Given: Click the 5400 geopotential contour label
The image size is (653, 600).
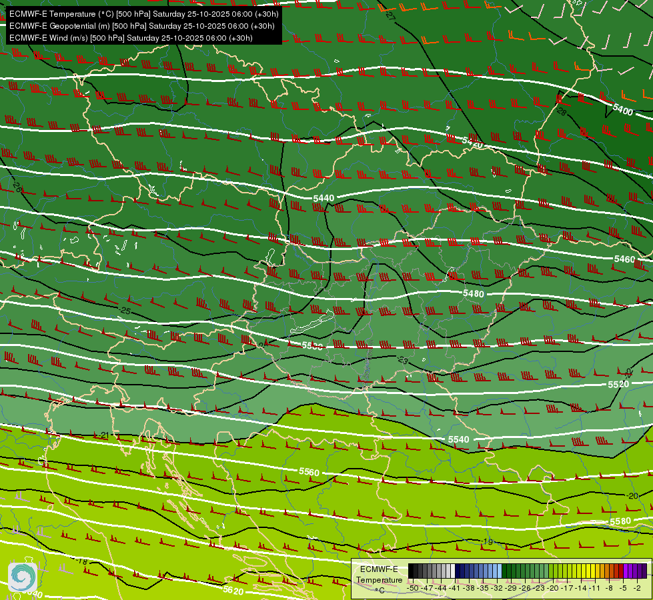Looking at the screenshot, I should 622,109.
